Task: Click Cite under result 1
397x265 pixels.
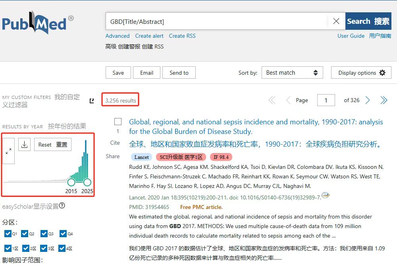Action: (x=115, y=143)
